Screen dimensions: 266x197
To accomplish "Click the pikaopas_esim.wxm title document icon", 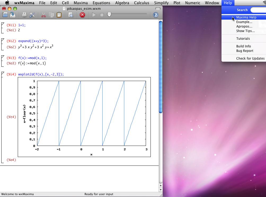I will tap(64, 8).
